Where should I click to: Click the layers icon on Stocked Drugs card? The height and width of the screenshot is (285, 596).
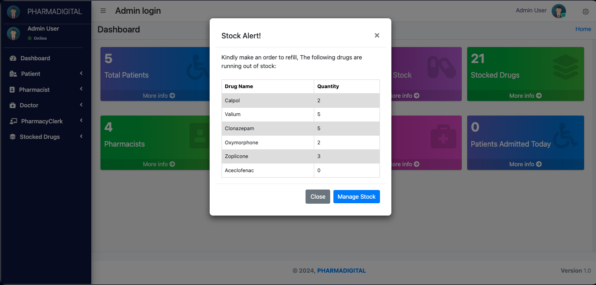565,68
